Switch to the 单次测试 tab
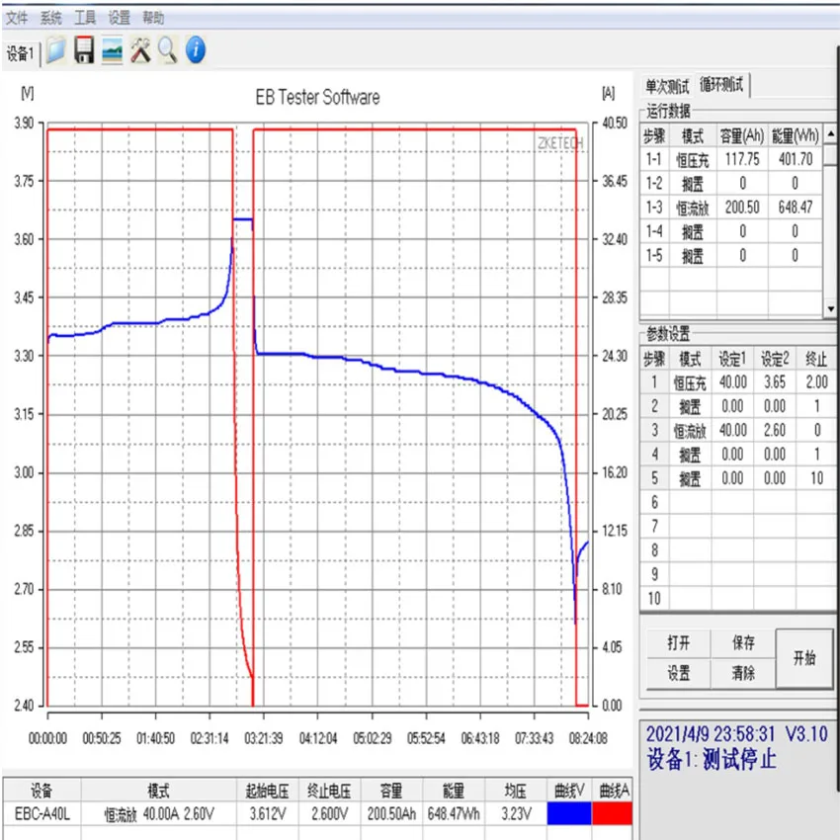This screenshot has height=840, width=840. 667,86
